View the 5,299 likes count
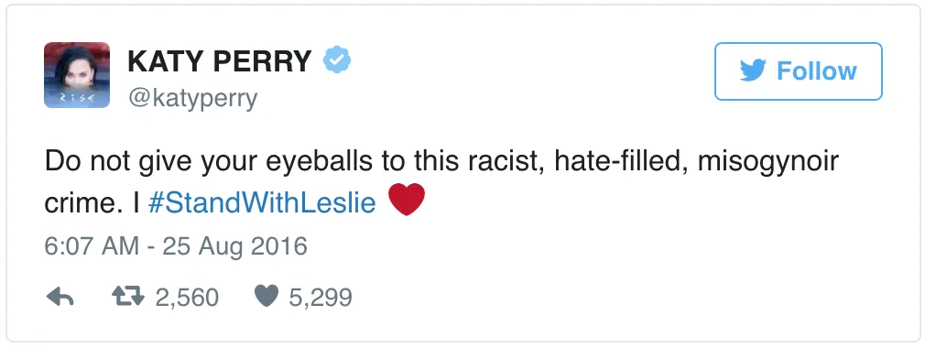This screenshot has width=925, height=348. [x=321, y=298]
